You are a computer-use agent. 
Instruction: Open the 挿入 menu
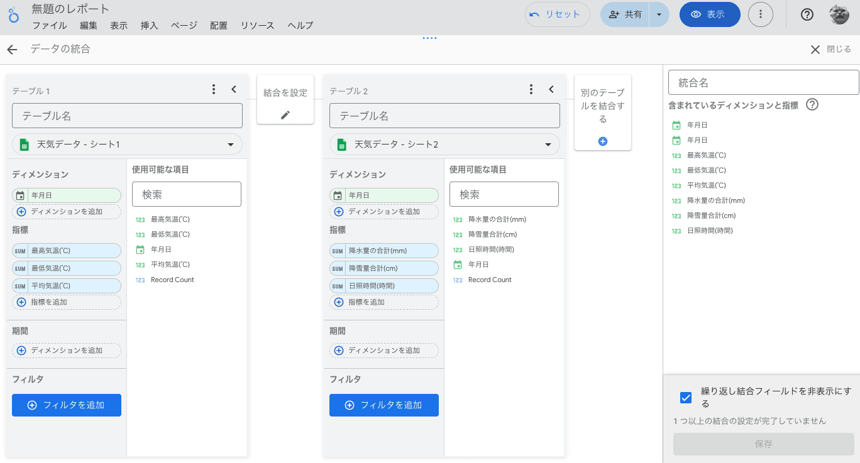(x=149, y=26)
